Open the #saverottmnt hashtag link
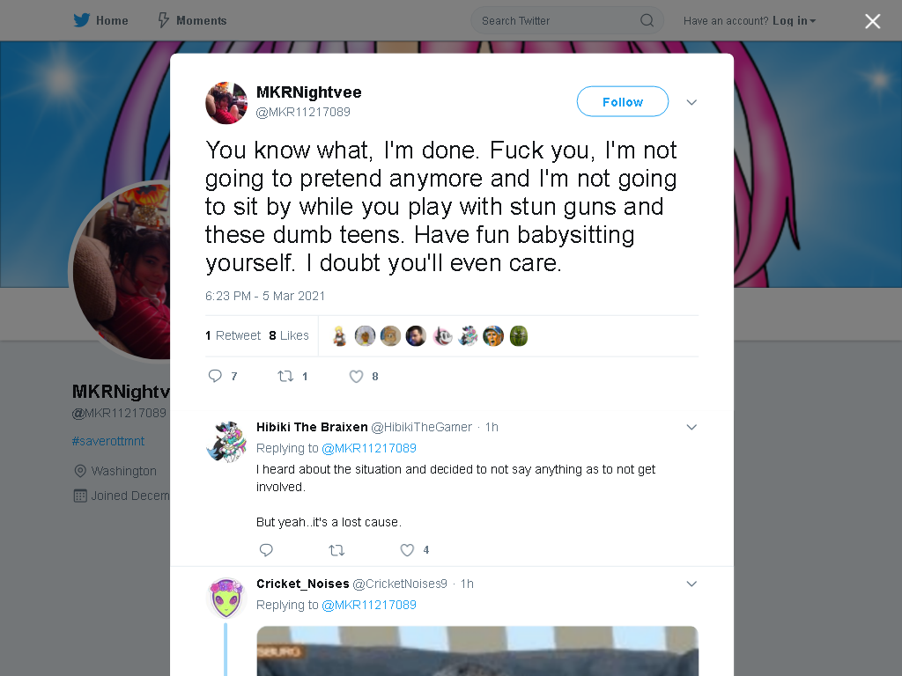This screenshot has width=902, height=676. click(108, 441)
